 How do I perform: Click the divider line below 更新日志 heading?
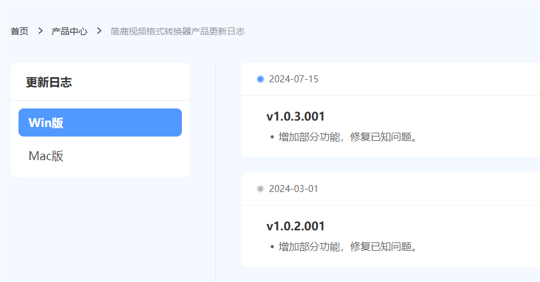100,101
